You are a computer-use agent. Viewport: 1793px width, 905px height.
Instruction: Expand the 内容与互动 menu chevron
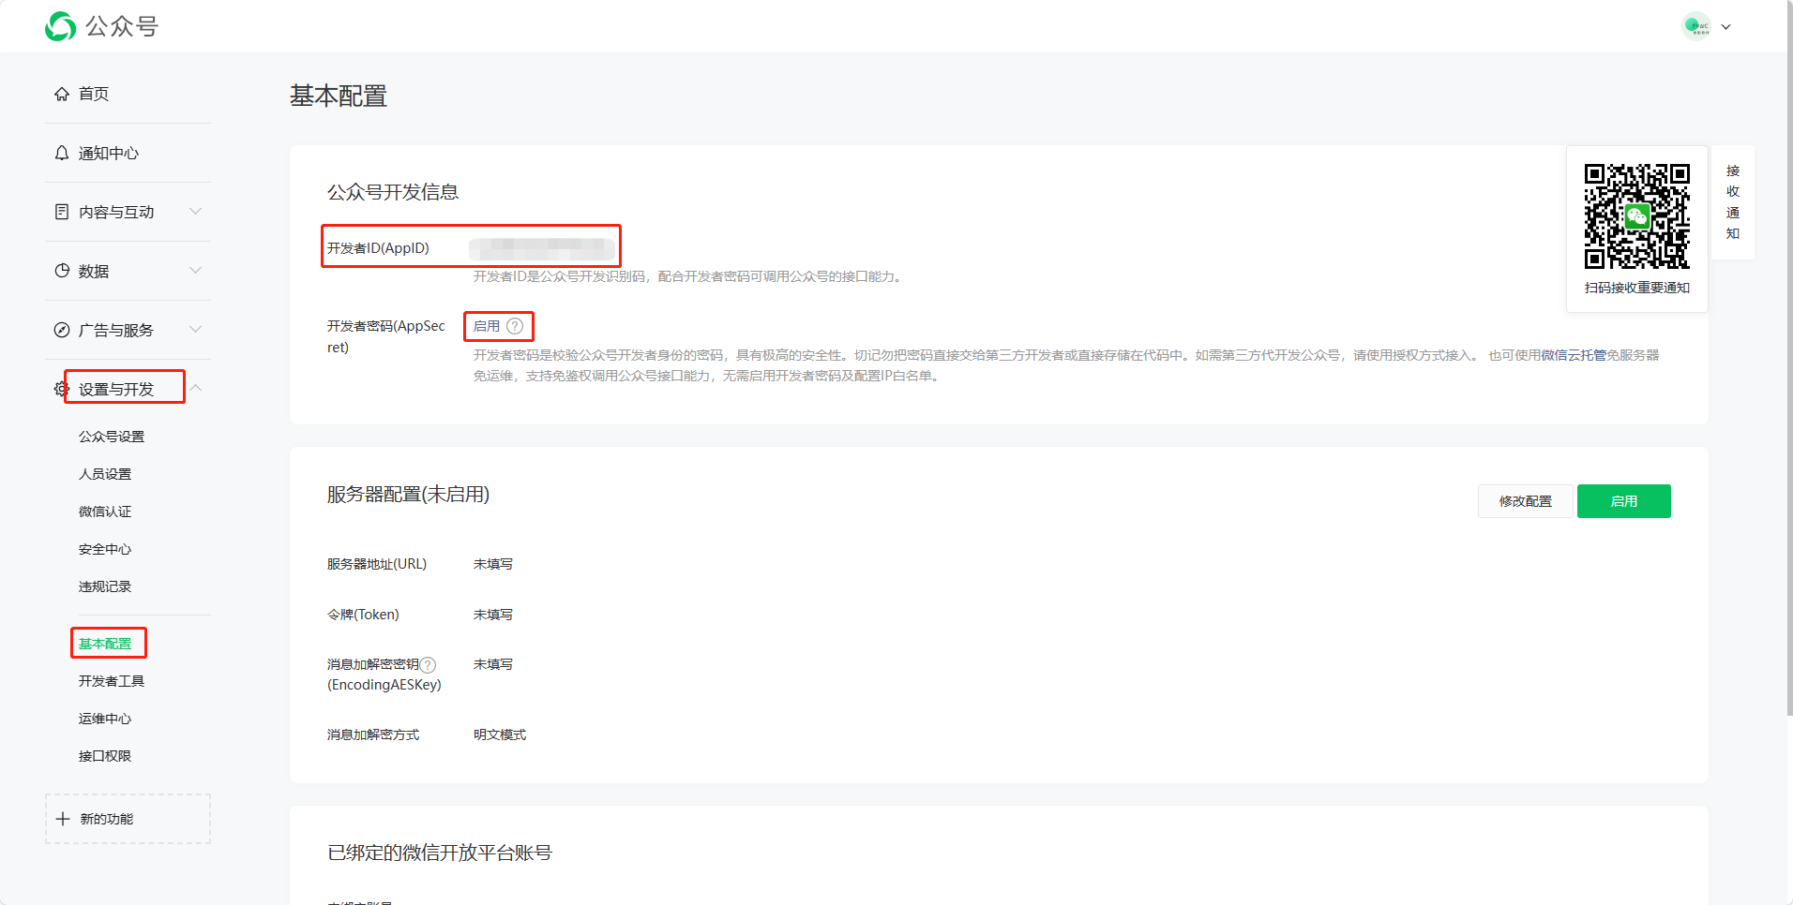[195, 212]
